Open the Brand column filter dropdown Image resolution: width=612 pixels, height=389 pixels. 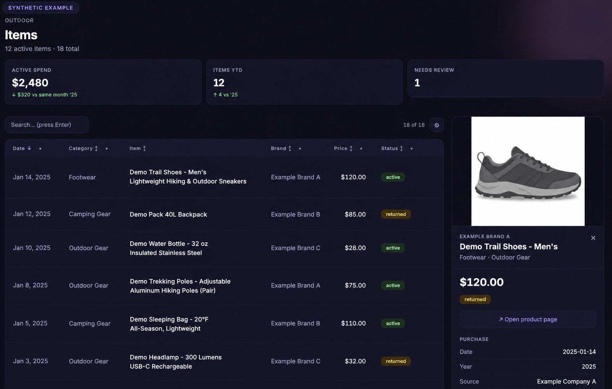(x=300, y=149)
